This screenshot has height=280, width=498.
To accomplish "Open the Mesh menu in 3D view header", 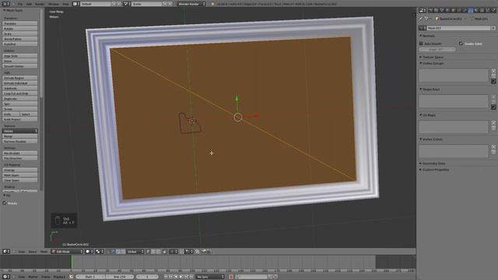I will (44, 251).
